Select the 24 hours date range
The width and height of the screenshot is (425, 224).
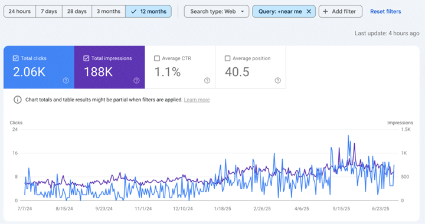(19, 11)
